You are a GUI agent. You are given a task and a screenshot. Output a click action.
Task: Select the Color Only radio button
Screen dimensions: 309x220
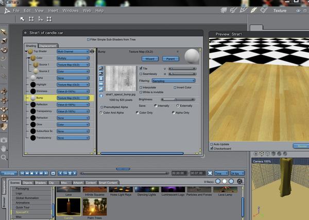[137, 113]
